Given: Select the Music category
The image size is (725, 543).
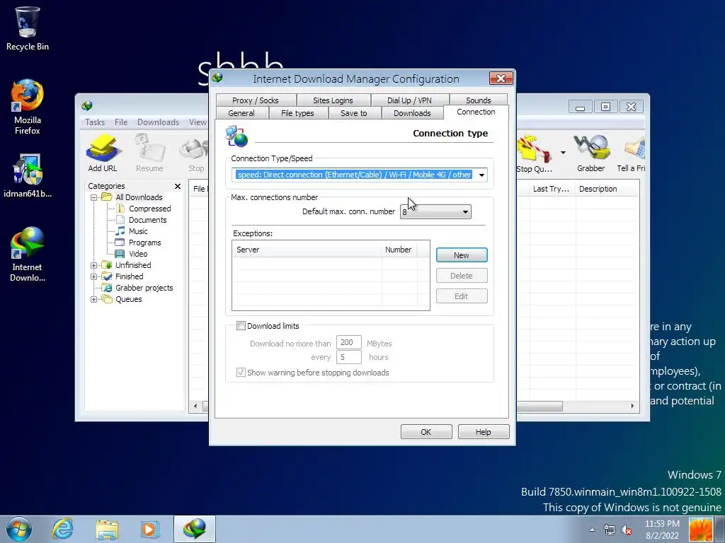Looking at the screenshot, I should pos(138,231).
